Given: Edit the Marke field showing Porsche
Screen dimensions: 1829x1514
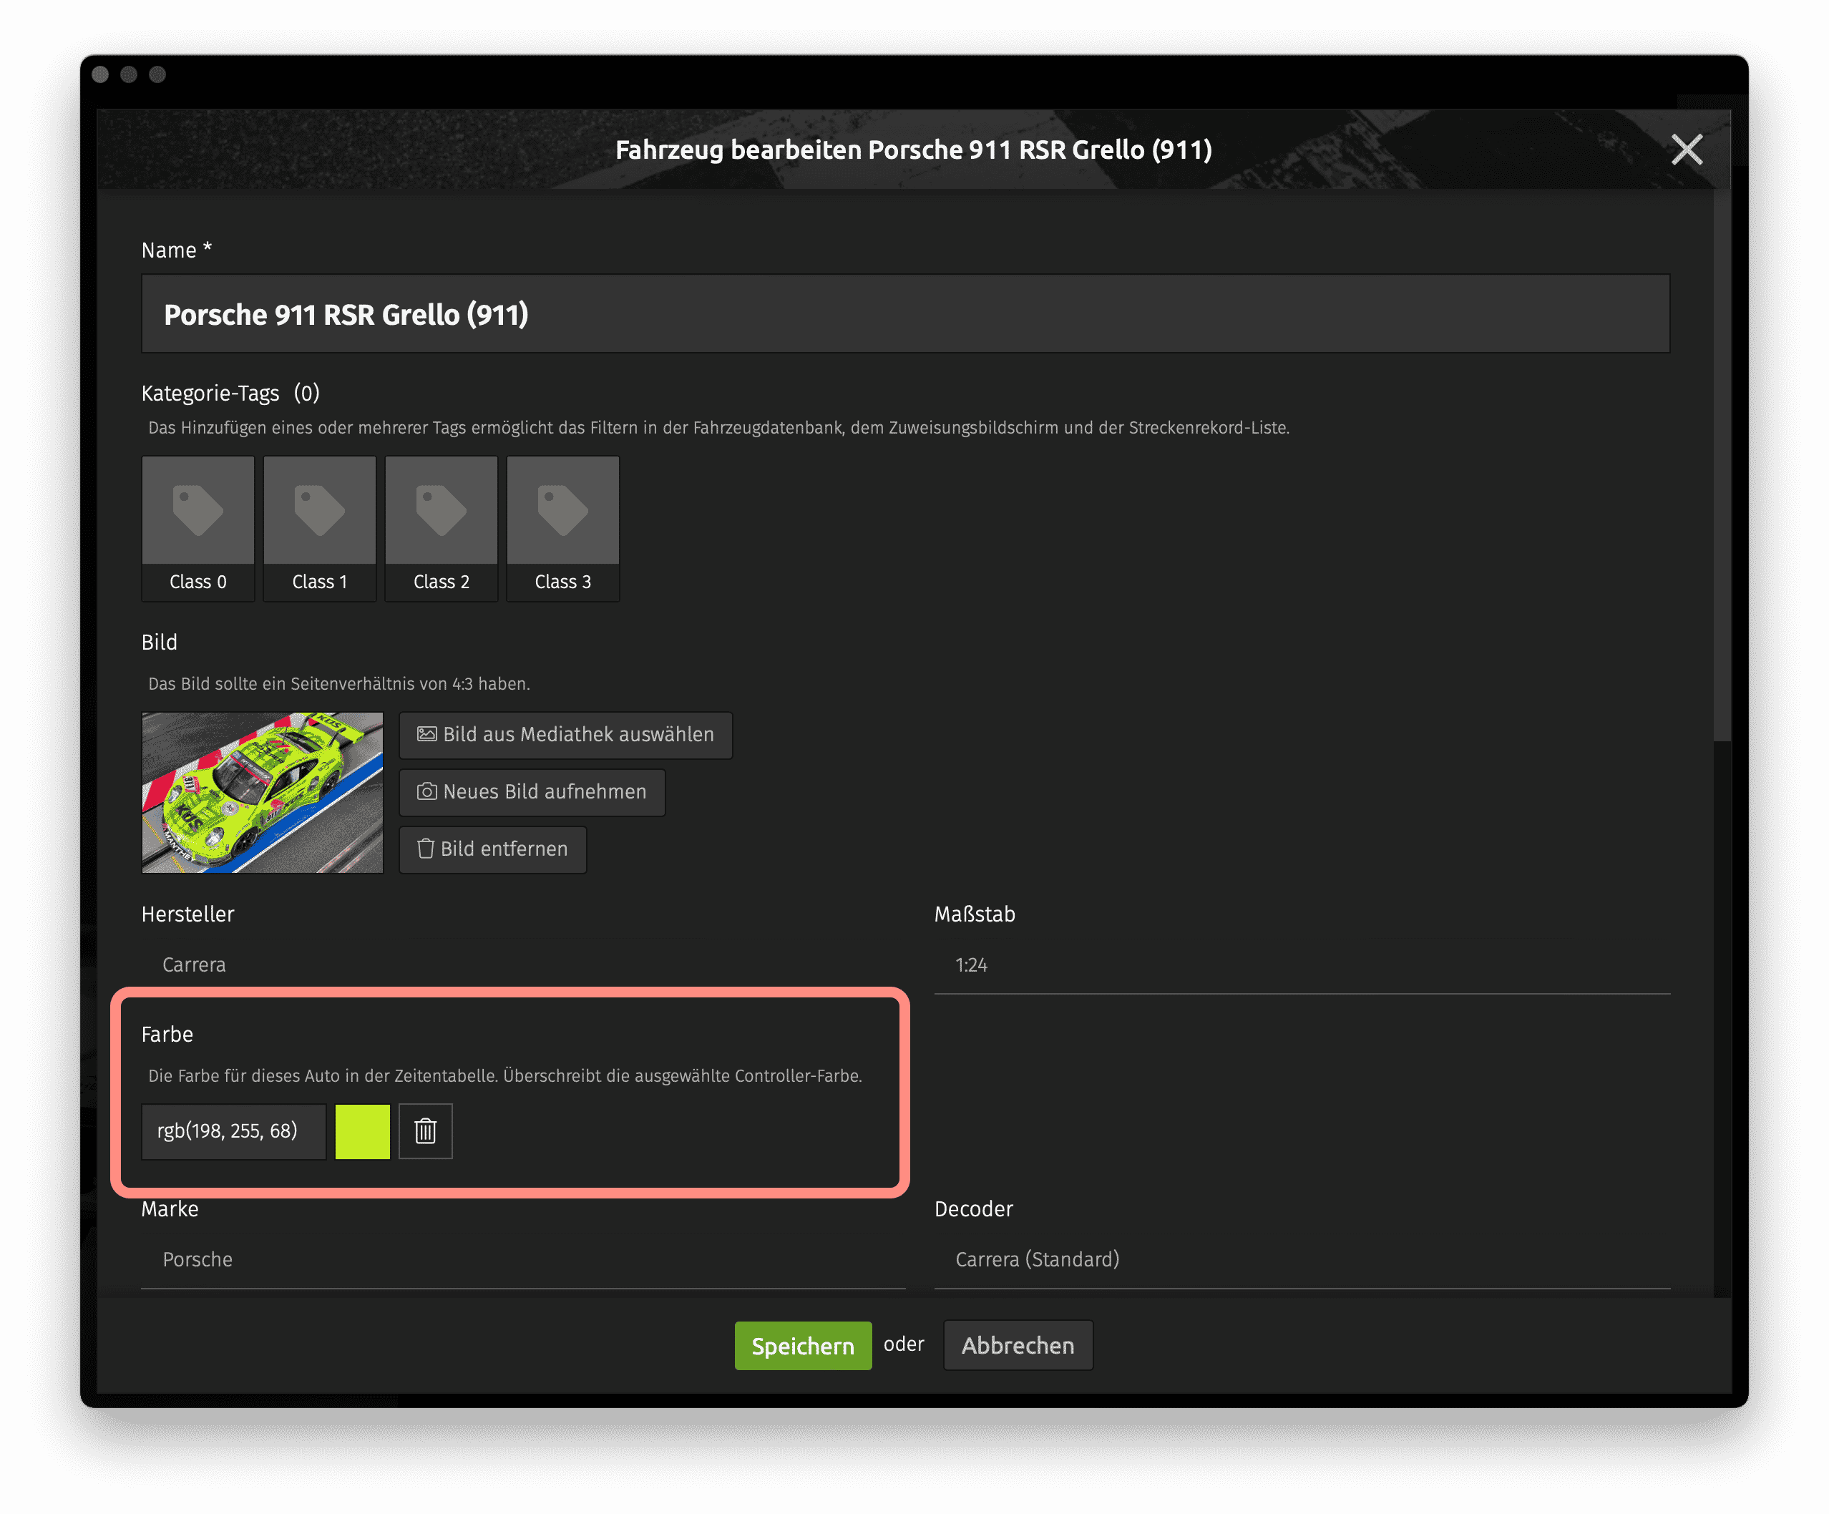Looking at the screenshot, I should coord(522,1259).
